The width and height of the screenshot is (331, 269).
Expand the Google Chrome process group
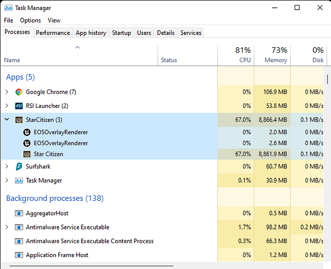point(7,92)
